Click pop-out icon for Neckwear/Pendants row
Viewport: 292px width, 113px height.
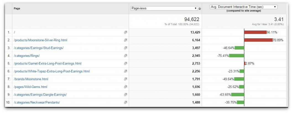[x=126, y=103]
